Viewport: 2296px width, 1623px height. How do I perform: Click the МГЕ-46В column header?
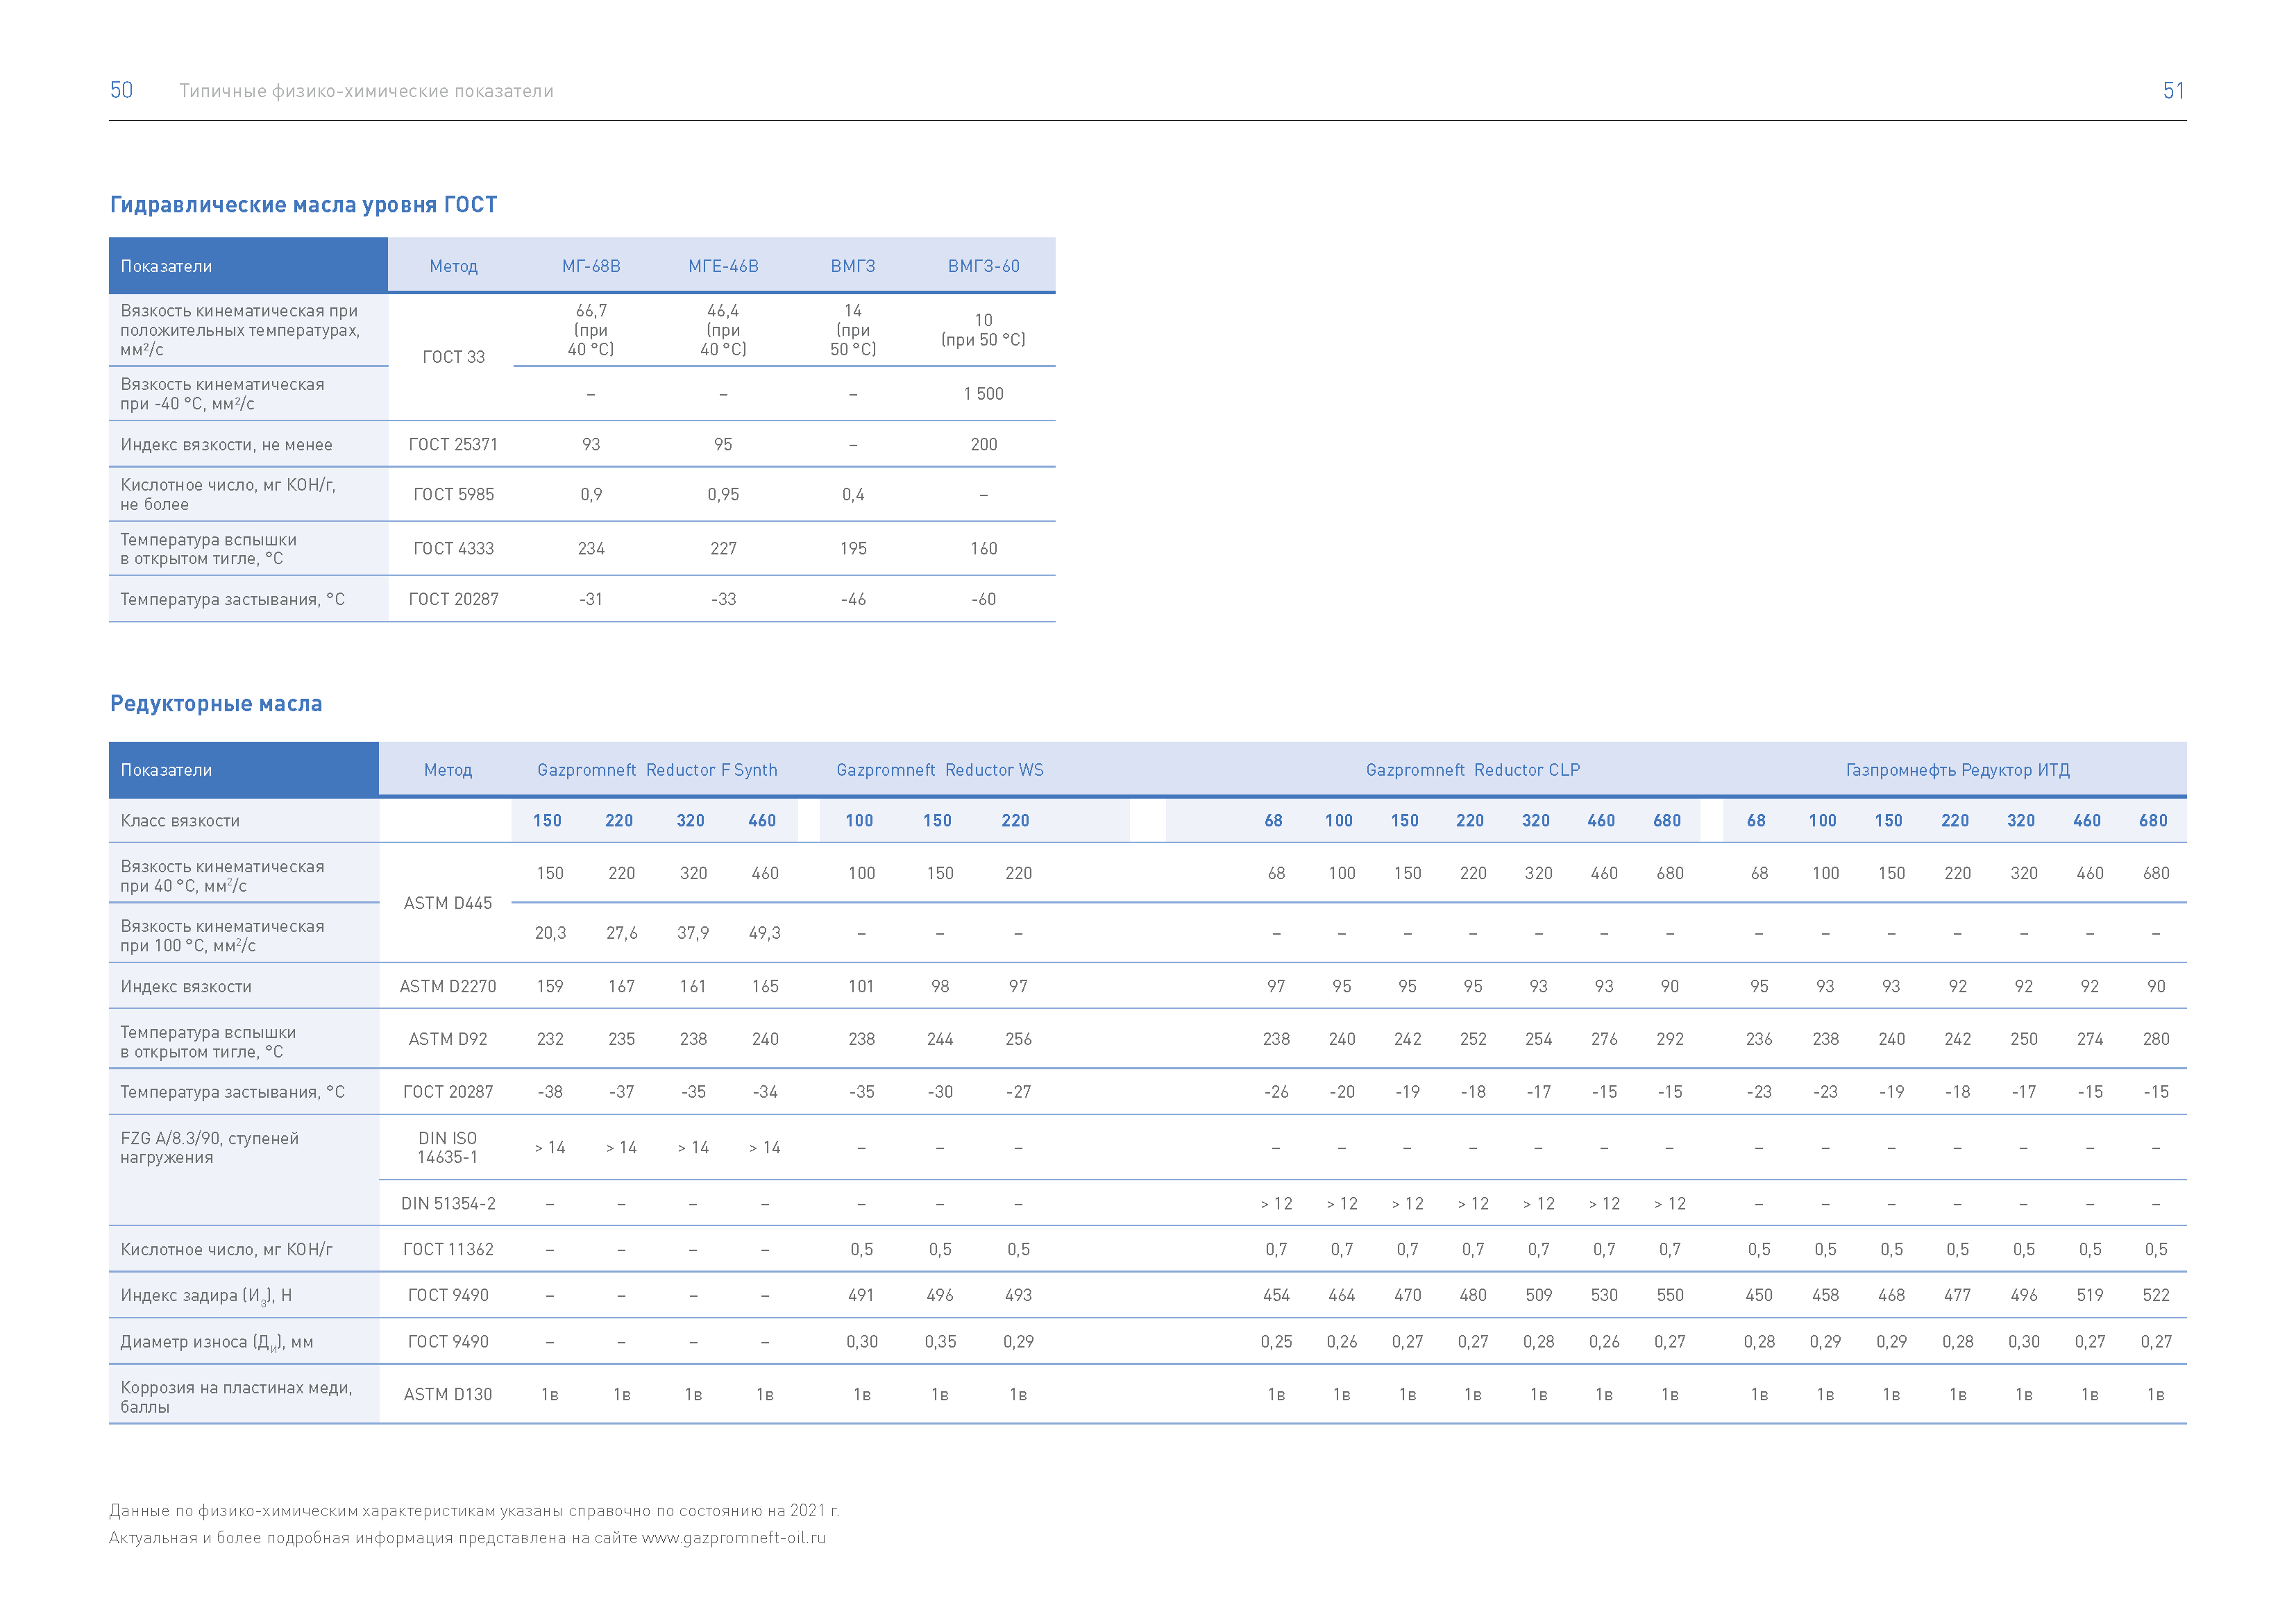click(x=723, y=266)
